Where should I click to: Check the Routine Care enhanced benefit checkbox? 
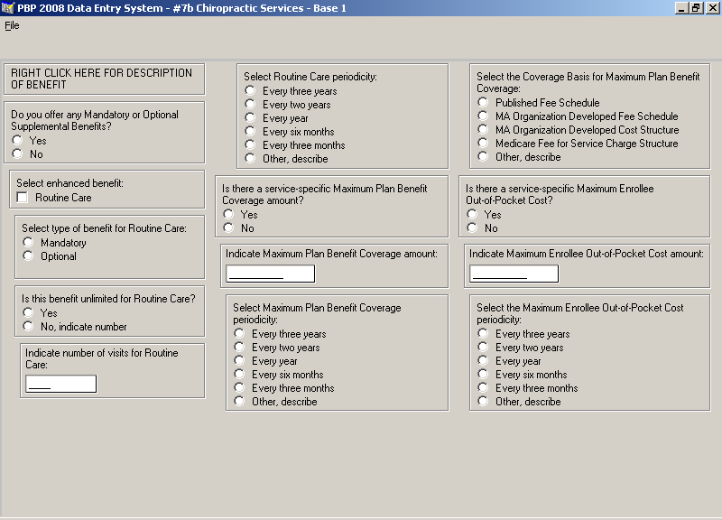click(x=22, y=198)
